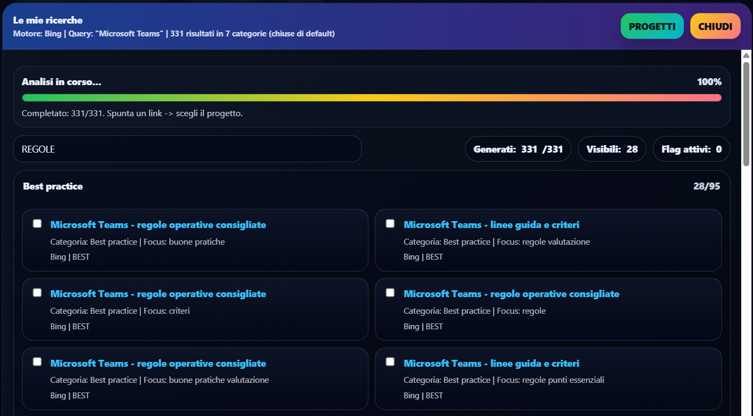Open the 'regole operative consigliate' link focused only on 'regole'
753x416 pixels.
511,294
